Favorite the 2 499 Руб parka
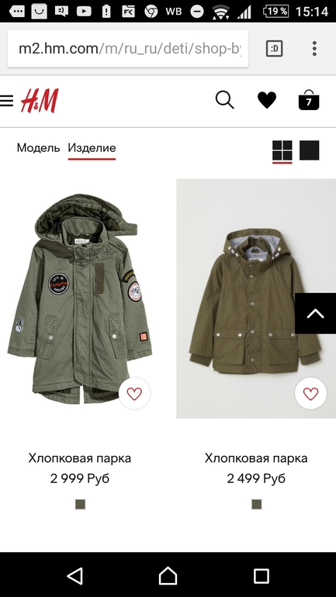Viewport: 336px width, 597px height. pyautogui.click(x=310, y=394)
